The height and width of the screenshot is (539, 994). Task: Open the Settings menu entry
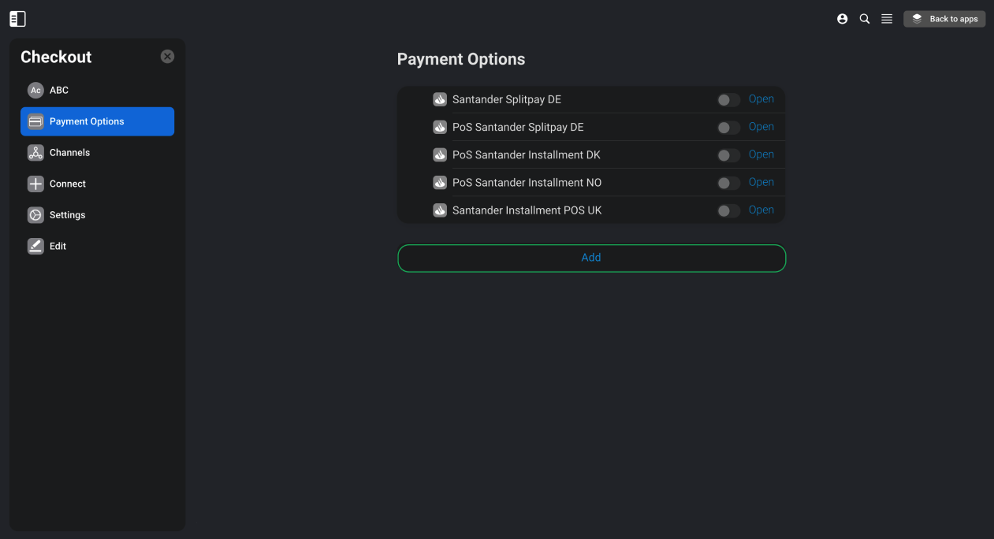tap(97, 215)
